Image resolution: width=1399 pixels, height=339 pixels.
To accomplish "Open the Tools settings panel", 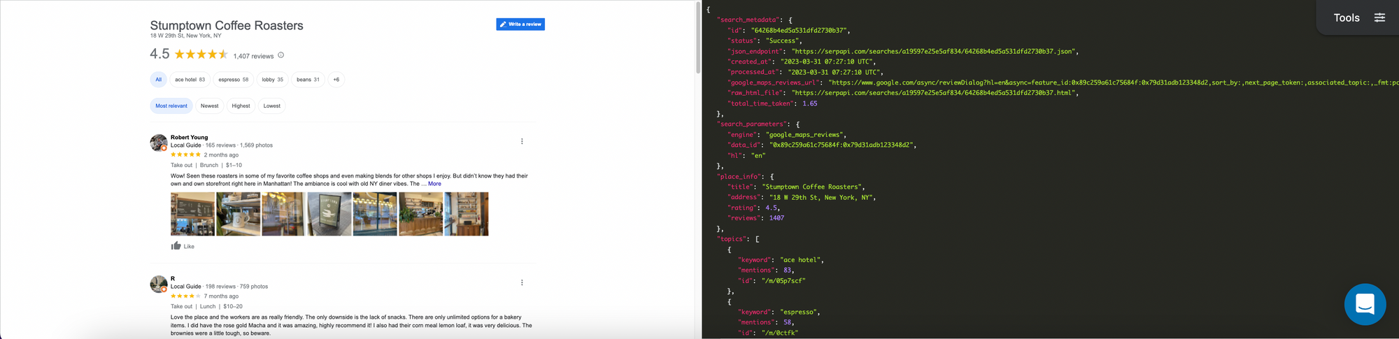I will pos(1357,17).
